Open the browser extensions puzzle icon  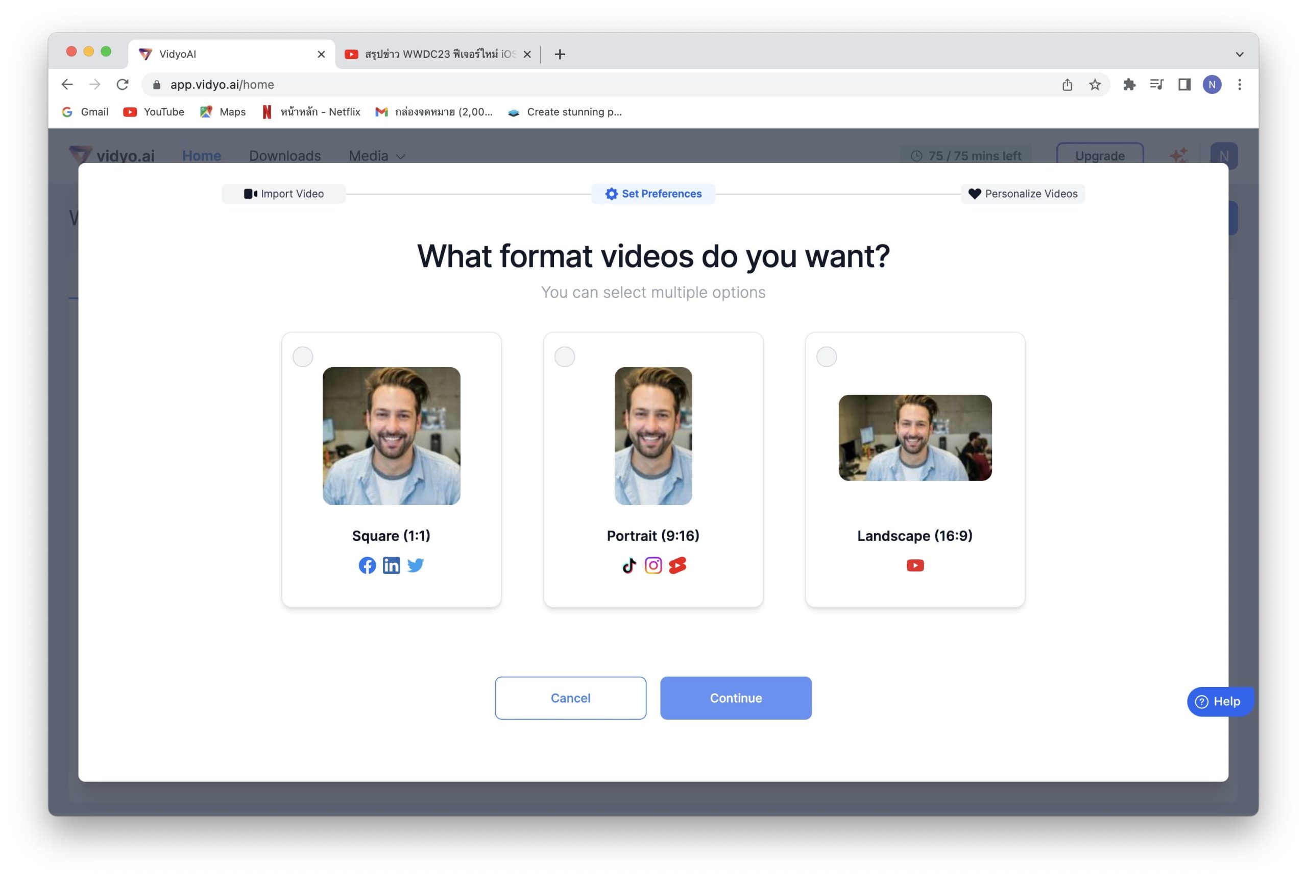point(1129,85)
